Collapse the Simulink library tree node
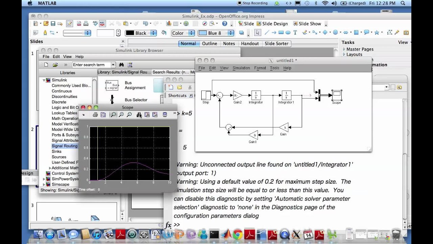Viewport: 433px width, 244px height. click(44, 80)
